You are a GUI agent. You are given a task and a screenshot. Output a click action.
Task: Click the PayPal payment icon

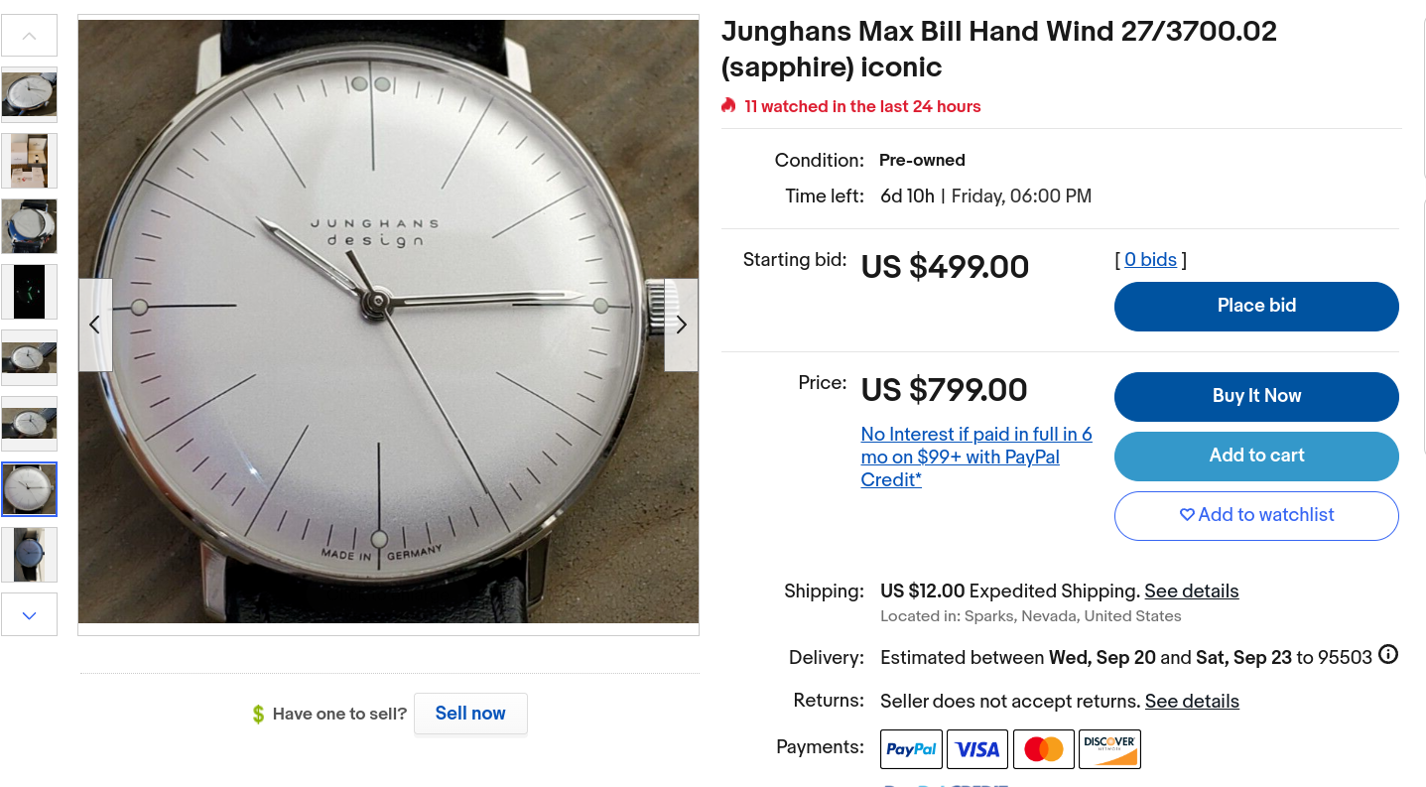click(x=911, y=749)
